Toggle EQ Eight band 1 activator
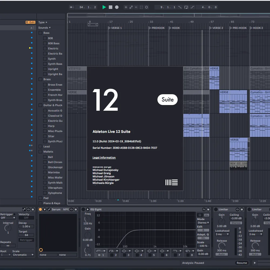 pos(99,255)
